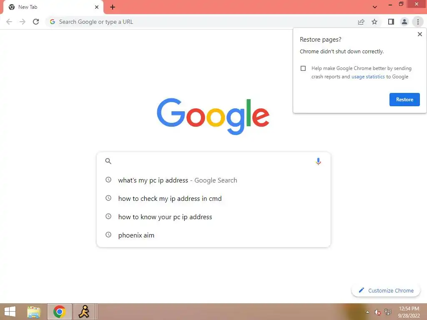Viewport: 427px width, 320px height.
Task: Click the share this page icon
Action: pyautogui.click(x=361, y=22)
